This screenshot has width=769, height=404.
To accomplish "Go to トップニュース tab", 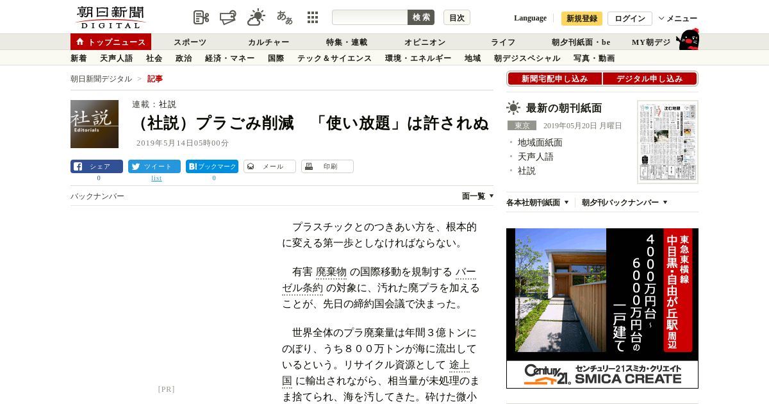I will coord(111,42).
